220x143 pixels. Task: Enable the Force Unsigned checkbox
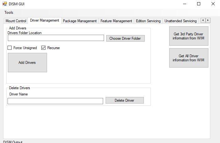click(x=10, y=48)
